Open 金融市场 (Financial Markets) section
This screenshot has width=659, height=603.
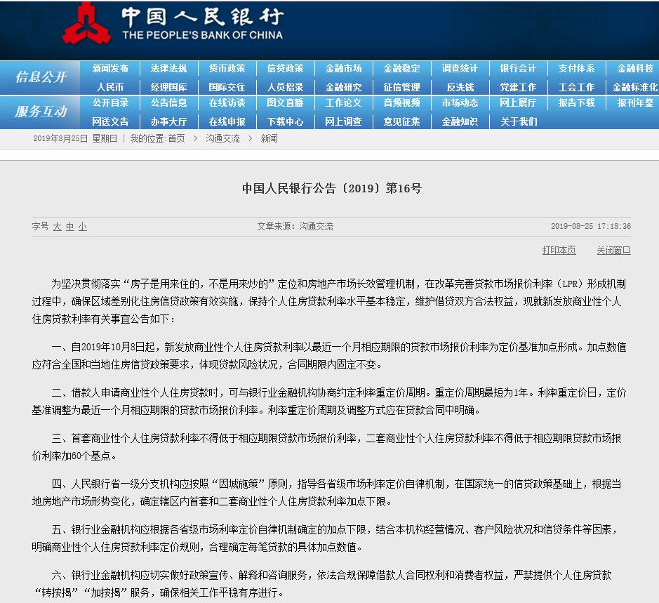tap(343, 68)
